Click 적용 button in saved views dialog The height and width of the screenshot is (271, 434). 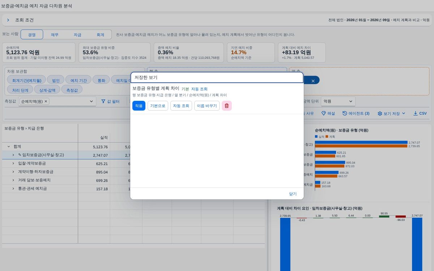click(139, 106)
